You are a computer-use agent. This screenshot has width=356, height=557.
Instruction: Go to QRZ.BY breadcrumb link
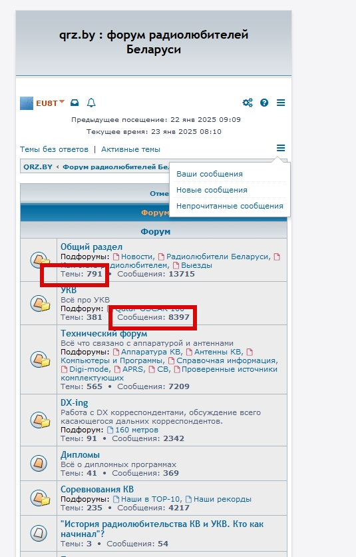[x=38, y=167]
